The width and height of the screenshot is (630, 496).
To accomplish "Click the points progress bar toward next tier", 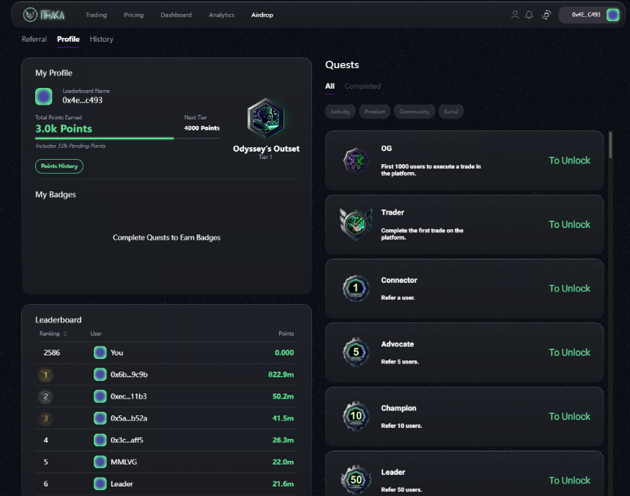I will pos(127,138).
